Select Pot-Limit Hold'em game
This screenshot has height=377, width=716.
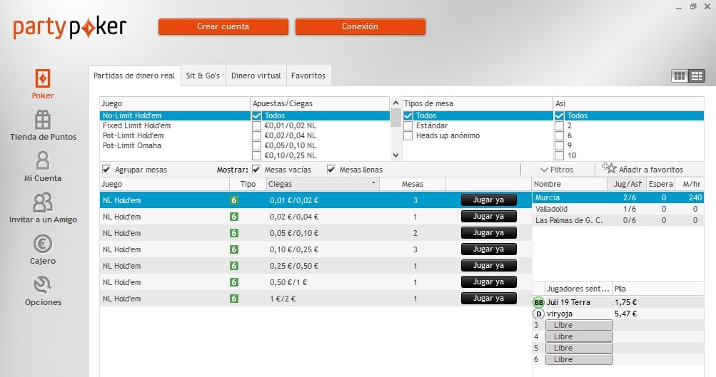(x=175, y=136)
